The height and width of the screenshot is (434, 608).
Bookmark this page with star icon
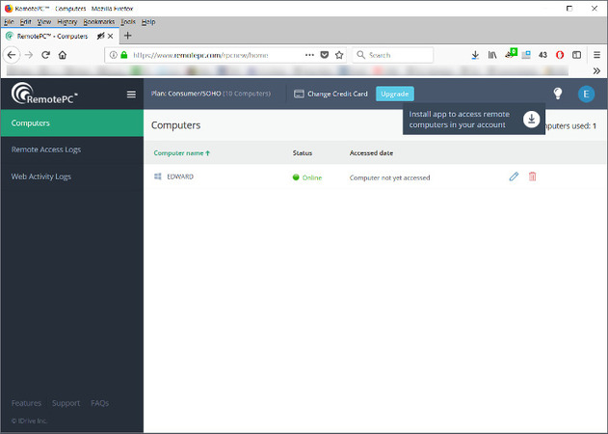(x=339, y=55)
